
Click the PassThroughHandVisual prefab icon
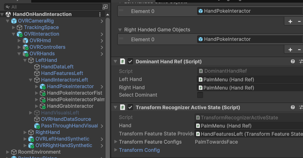pyautogui.click(x=37, y=126)
